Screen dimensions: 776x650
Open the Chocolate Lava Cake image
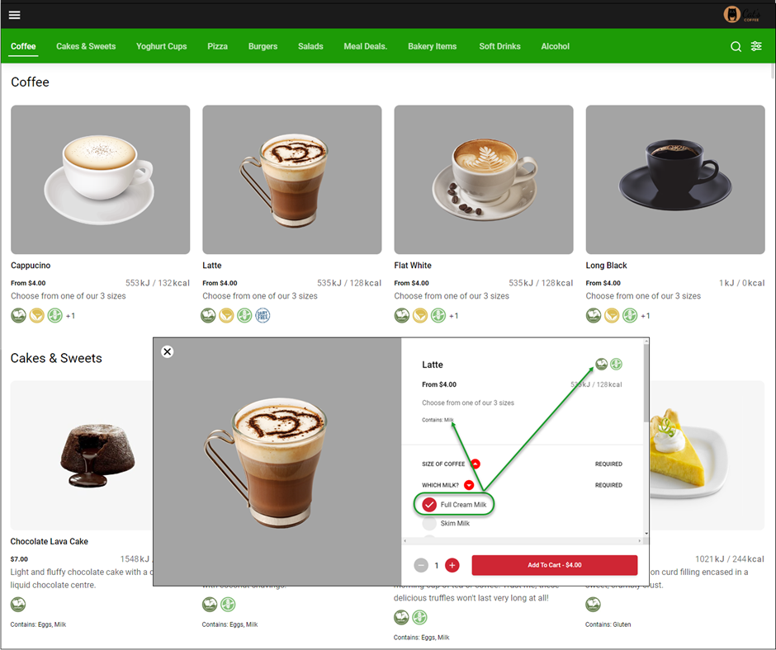[82, 455]
